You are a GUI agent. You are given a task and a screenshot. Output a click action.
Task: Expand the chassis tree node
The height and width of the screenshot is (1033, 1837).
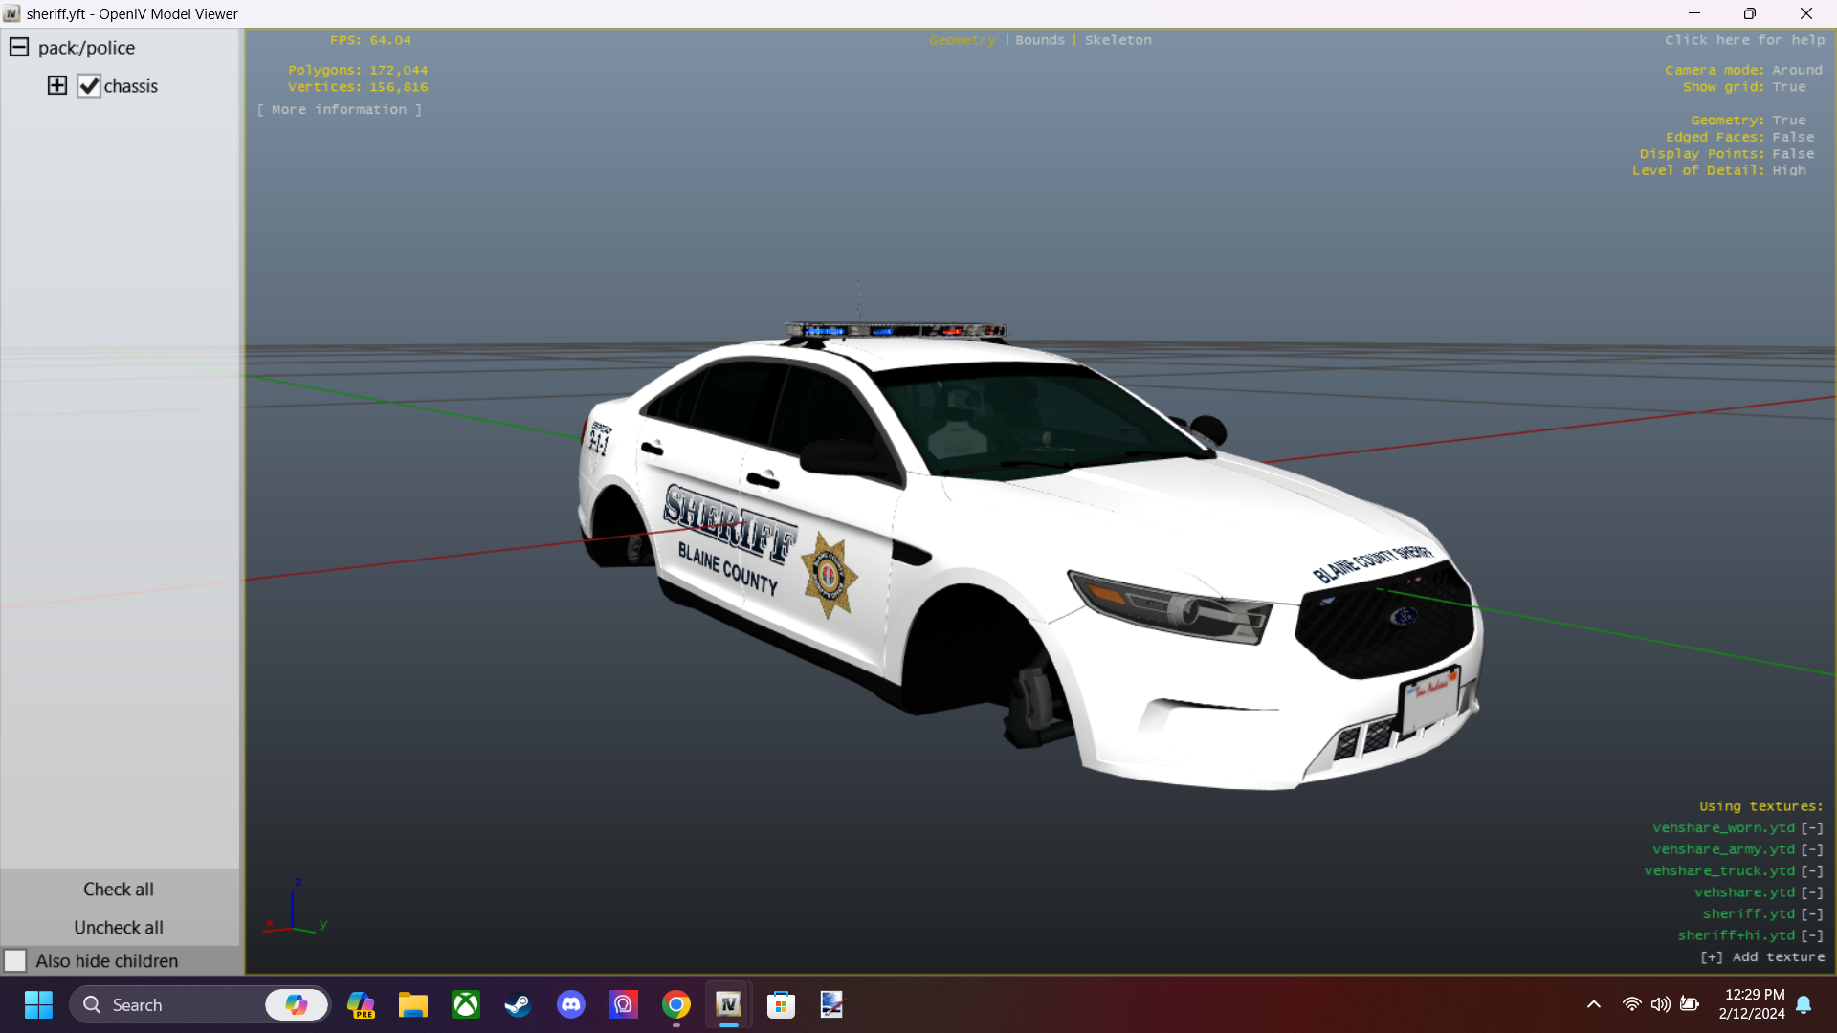point(57,86)
